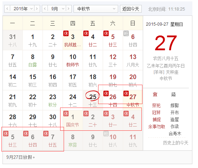Expand the 中秋节 holiday dropdown
This screenshot has width=198, height=168.
(x=96, y=9)
